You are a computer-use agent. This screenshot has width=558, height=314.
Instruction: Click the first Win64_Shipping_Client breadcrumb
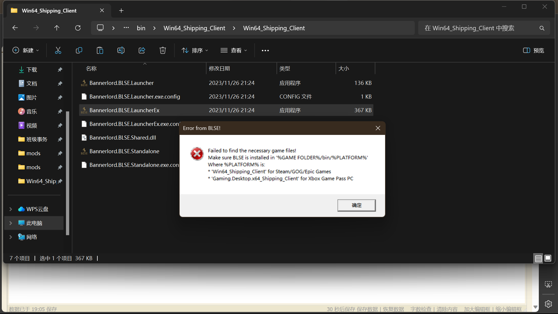(194, 28)
